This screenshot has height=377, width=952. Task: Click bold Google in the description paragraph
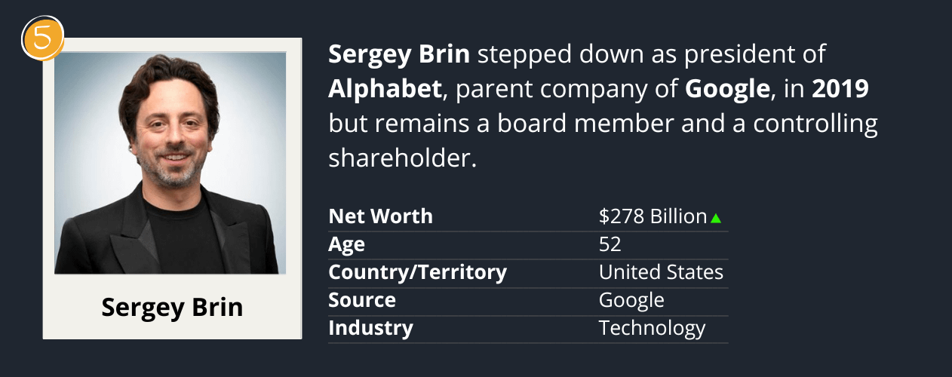click(x=726, y=89)
